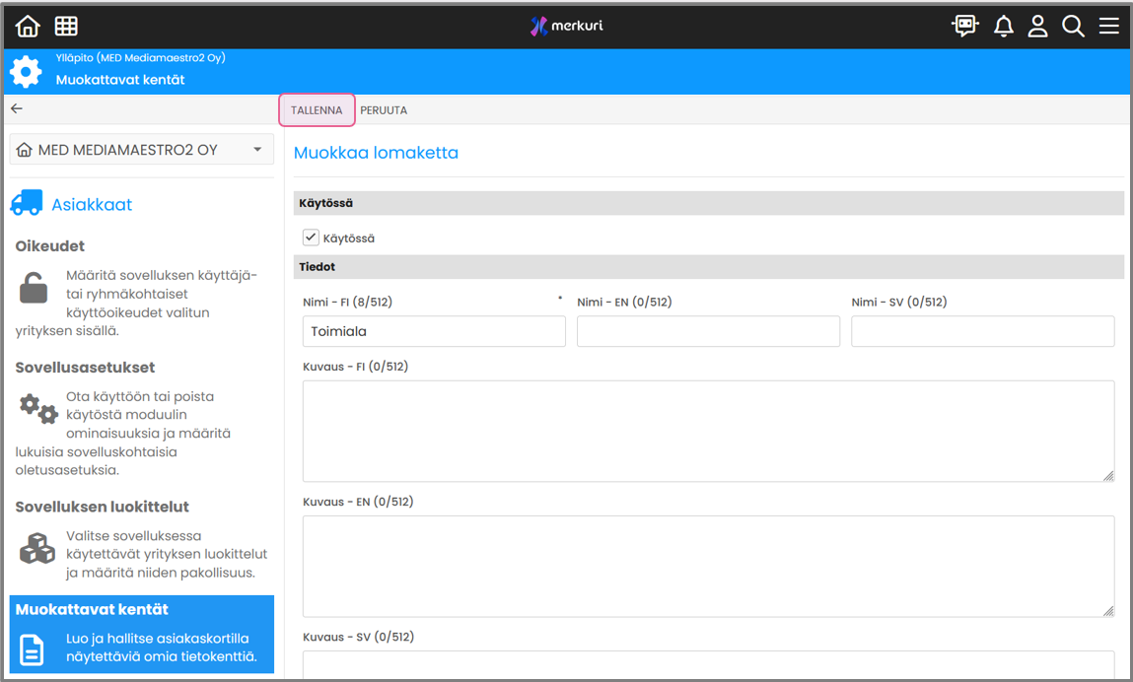This screenshot has height=682, width=1133.
Task: Open the applications grid icon
Action: [x=66, y=27]
